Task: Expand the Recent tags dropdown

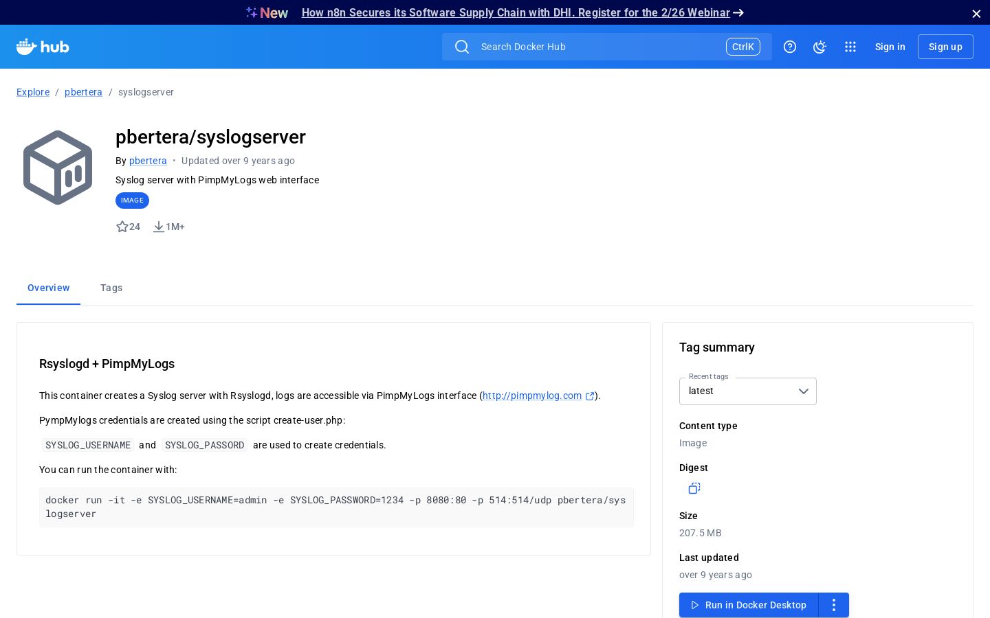Action: (x=748, y=391)
